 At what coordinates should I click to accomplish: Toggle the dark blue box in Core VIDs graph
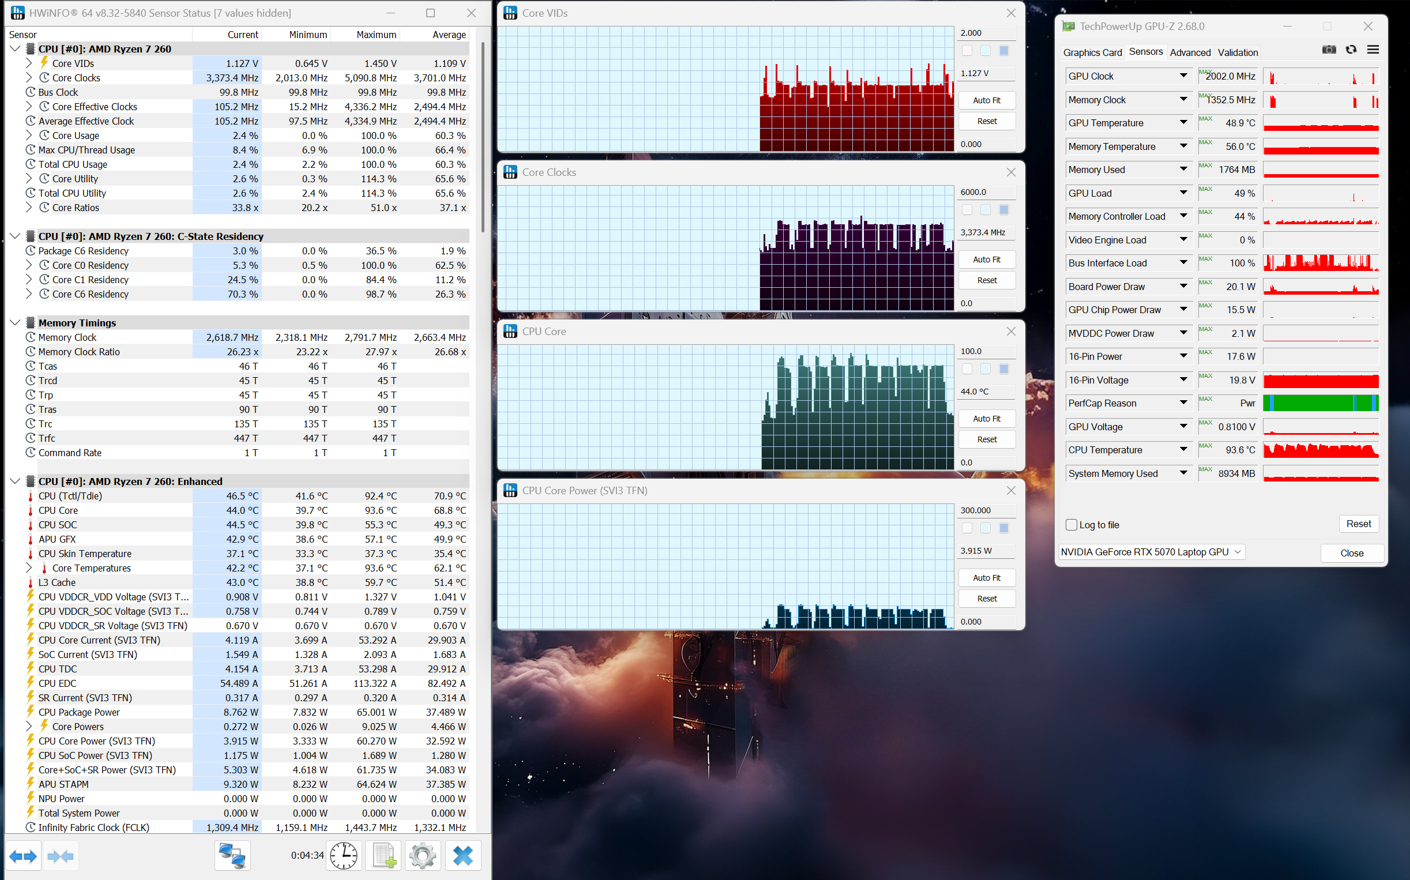tap(1004, 51)
